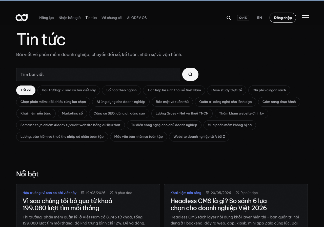Filter by Hậu trường: vì sao có bài viết này chip
Image resolution: width=324 pixels, height=227 pixels.
[69, 90]
